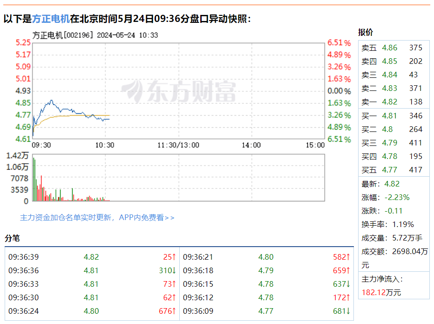This screenshot has width=434, height=324.
Task: Click the 681↓ volume in tick list
Action: (x=341, y=311)
